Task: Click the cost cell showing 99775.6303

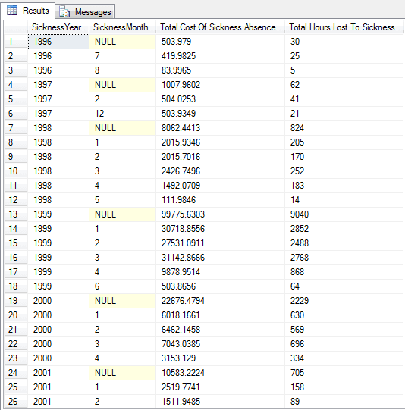Action: click(x=220, y=214)
